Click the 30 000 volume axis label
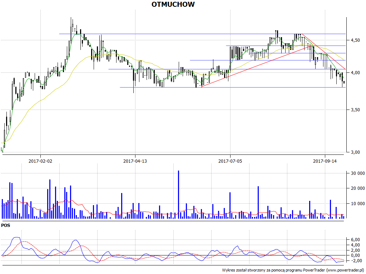This screenshot has height=274, width=366. pos(358,173)
